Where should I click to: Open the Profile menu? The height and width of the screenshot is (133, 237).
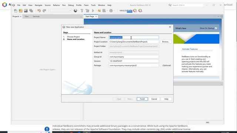pyautogui.click(x=79, y=5)
